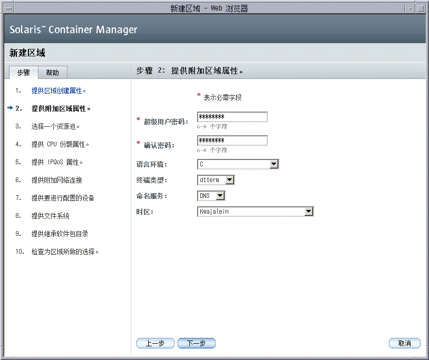The width and height of the screenshot is (429, 360).
Task: Click the 新建区域 page heading
Action: tap(27, 53)
